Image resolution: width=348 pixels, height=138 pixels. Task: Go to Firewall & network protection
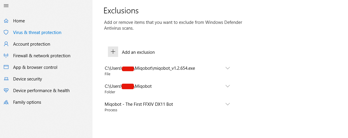pyautogui.click(x=42, y=56)
